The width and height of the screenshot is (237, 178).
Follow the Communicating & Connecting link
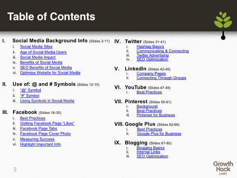pyautogui.click(x=163, y=51)
